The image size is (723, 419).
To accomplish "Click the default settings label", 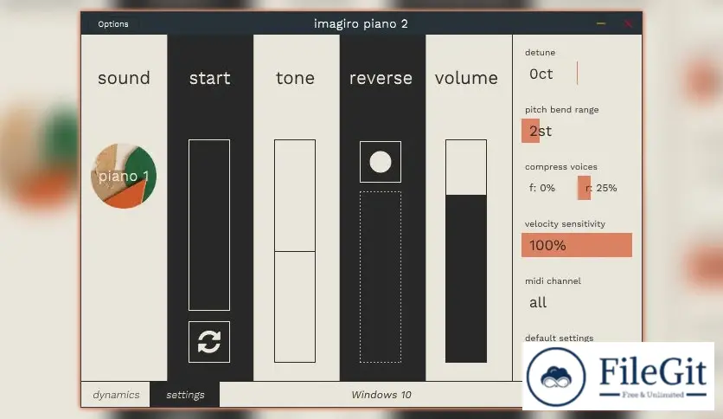I will tap(559, 338).
